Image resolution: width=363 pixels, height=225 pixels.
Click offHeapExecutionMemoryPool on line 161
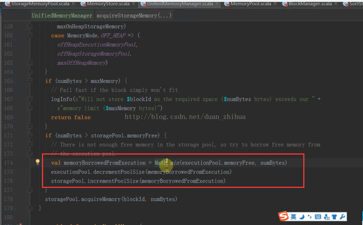(x=96, y=45)
